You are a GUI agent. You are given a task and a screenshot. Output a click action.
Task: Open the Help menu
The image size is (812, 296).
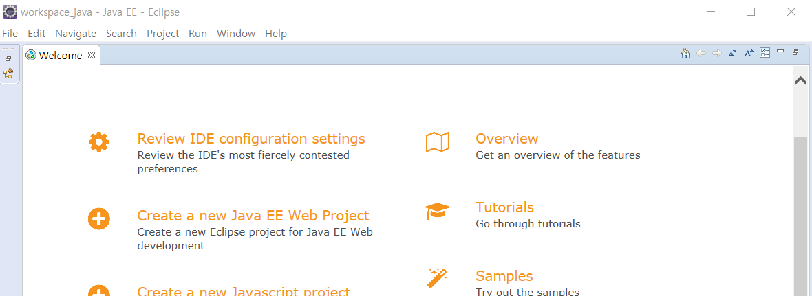[276, 34]
